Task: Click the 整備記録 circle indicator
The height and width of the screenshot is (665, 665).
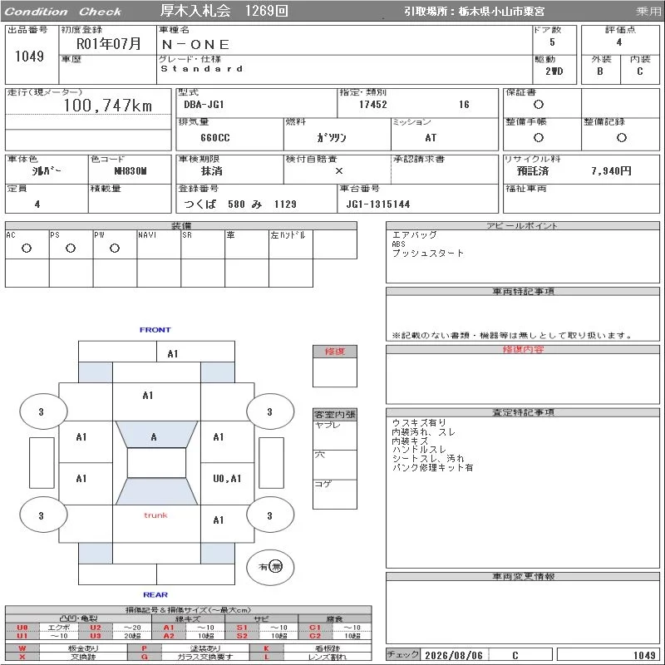Action: (x=622, y=137)
